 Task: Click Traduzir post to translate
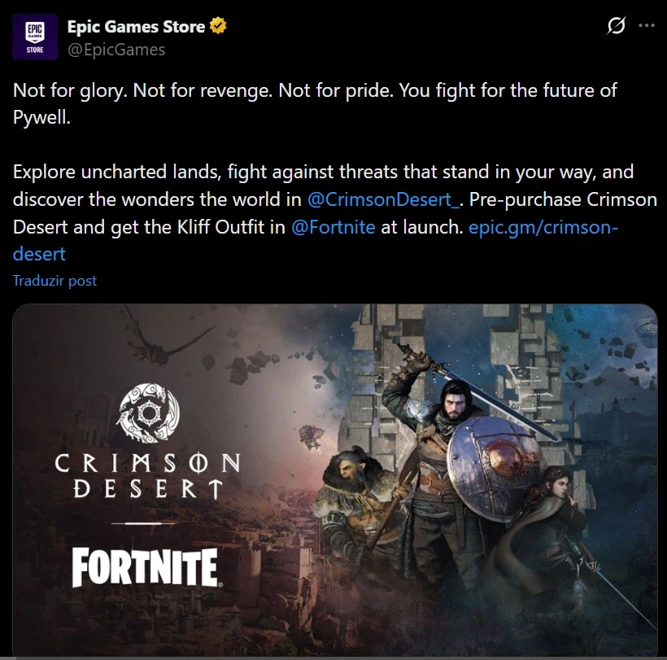(x=54, y=281)
